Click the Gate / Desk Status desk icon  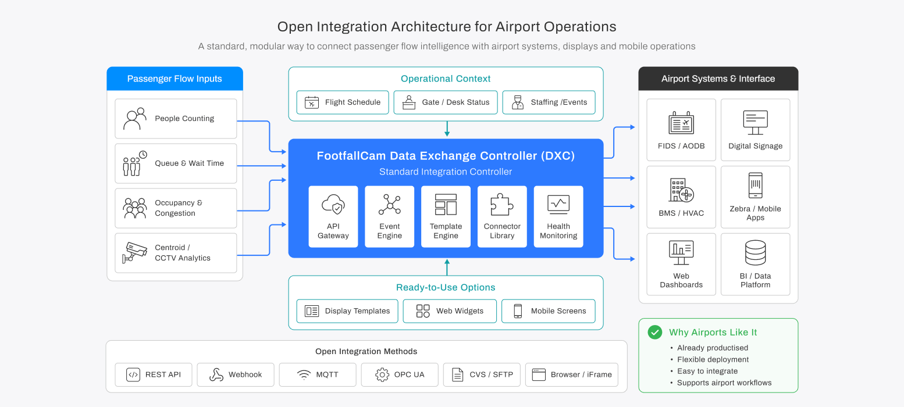410,102
